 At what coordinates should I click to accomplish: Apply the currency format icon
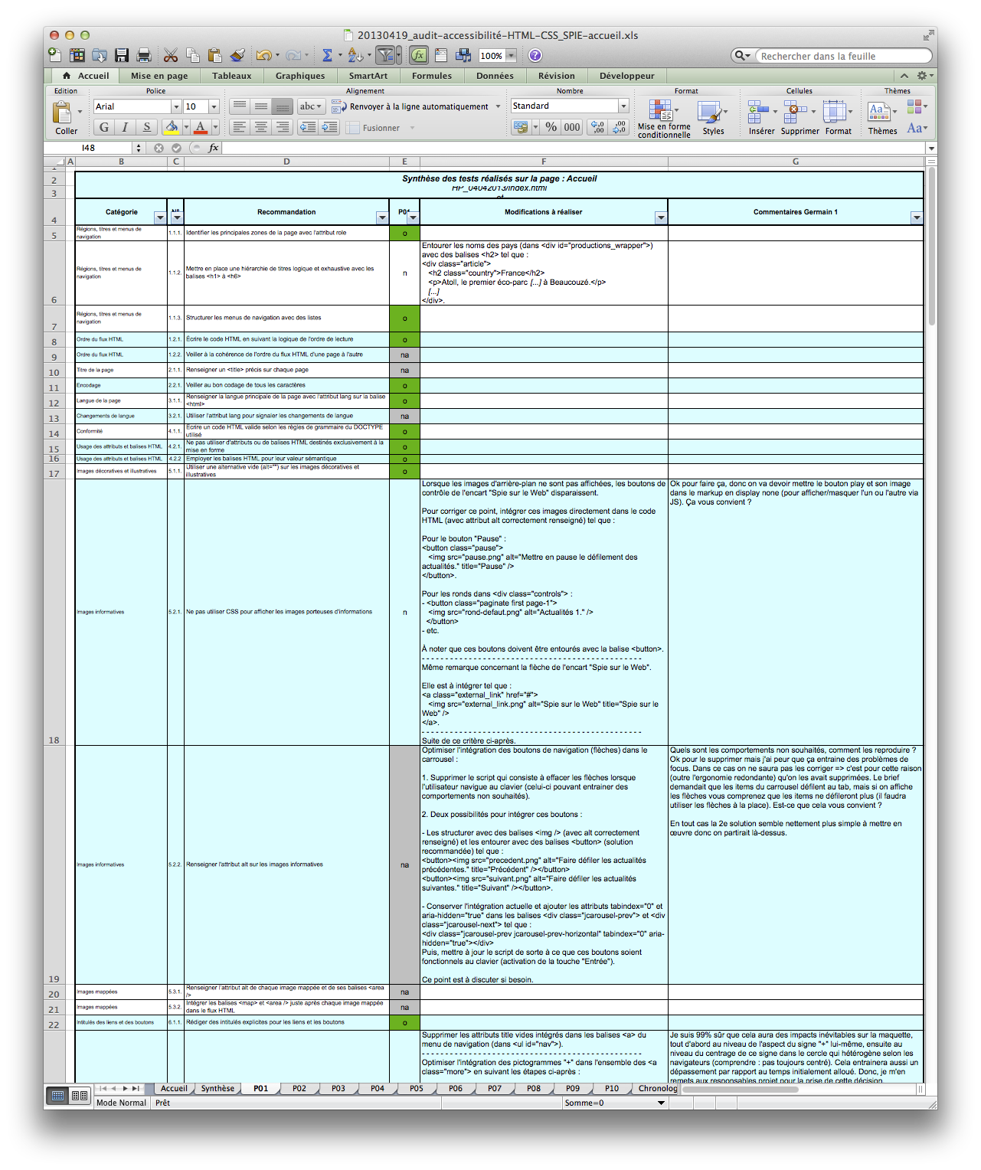click(522, 127)
